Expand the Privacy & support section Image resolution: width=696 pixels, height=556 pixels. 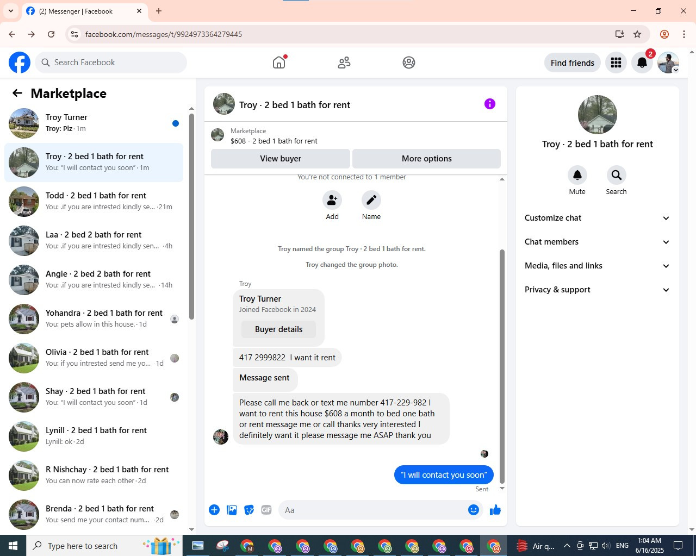point(597,290)
